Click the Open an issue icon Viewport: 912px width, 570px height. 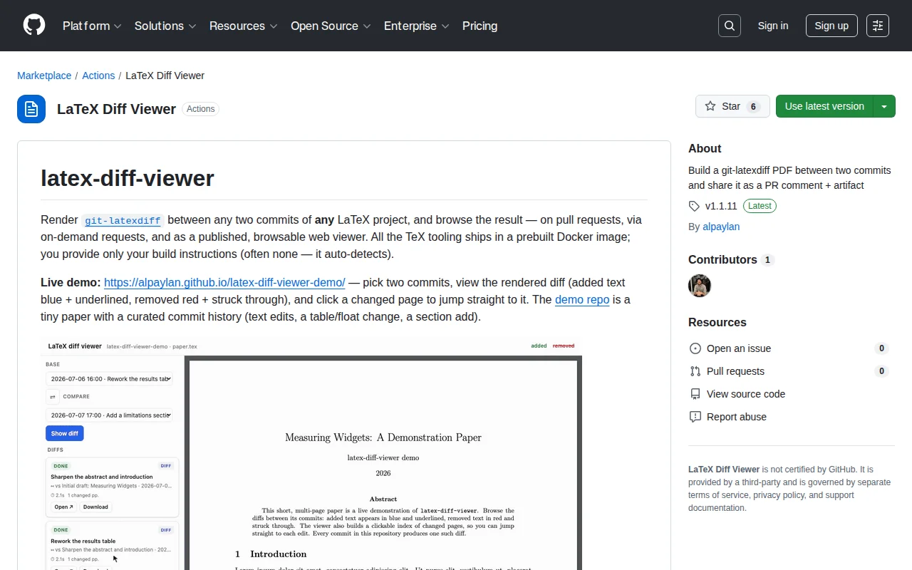695,348
